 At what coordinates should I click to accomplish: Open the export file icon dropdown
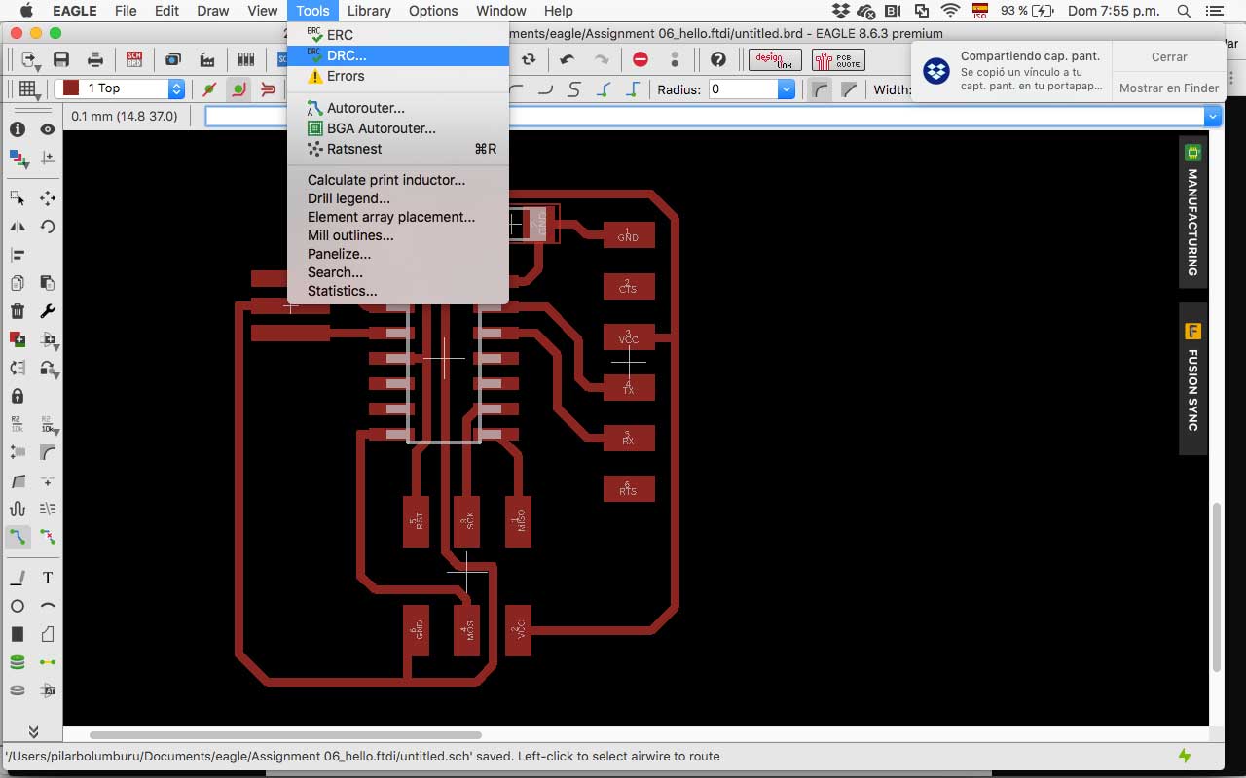click(x=29, y=59)
